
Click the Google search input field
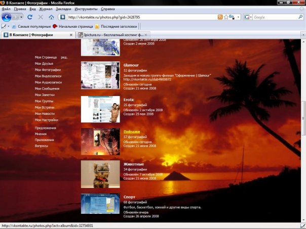point(275,17)
